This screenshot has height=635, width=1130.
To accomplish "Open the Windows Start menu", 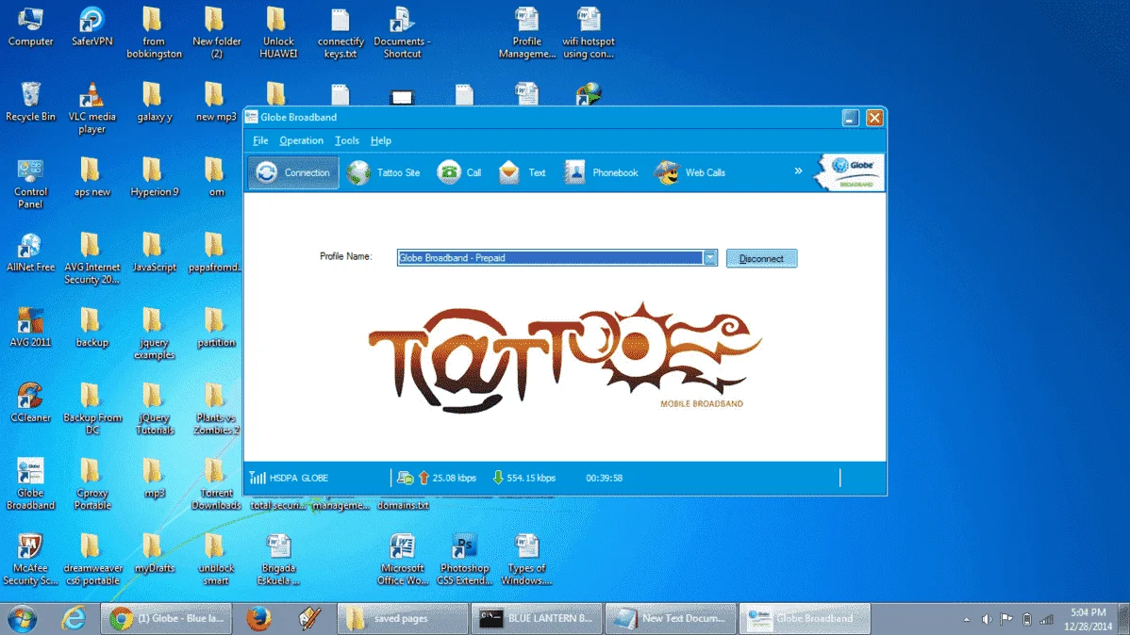I will click(x=23, y=618).
